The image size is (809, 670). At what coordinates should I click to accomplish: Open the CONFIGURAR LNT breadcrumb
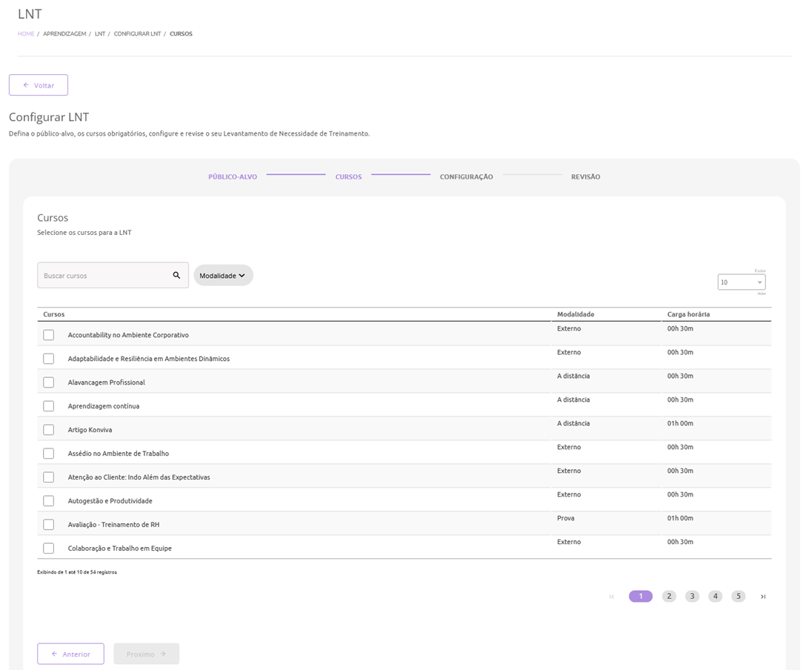(137, 34)
